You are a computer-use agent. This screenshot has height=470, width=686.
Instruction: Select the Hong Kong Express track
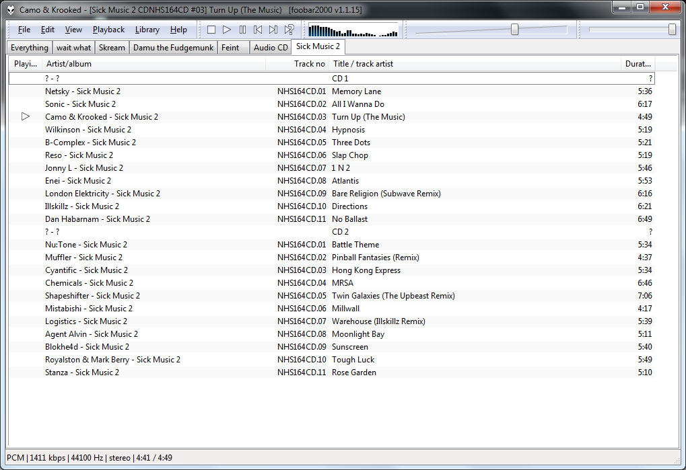(x=332, y=270)
